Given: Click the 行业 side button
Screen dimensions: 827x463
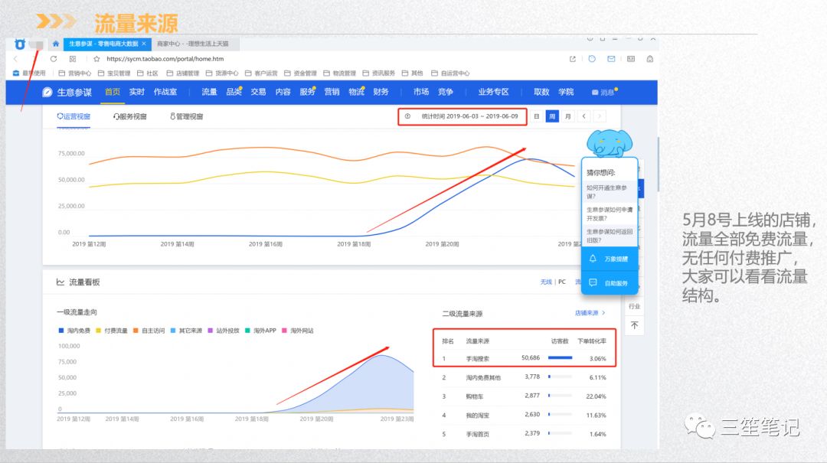Looking at the screenshot, I should pos(635,306).
